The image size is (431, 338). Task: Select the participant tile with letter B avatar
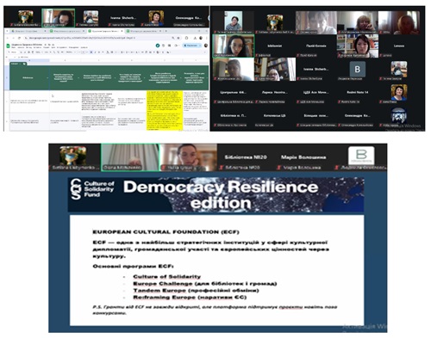[357, 69]
